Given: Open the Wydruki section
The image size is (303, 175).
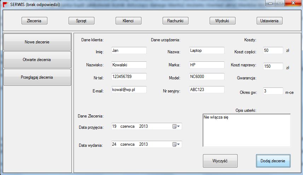Looking at the screenshot, I should tap(222, 20).
